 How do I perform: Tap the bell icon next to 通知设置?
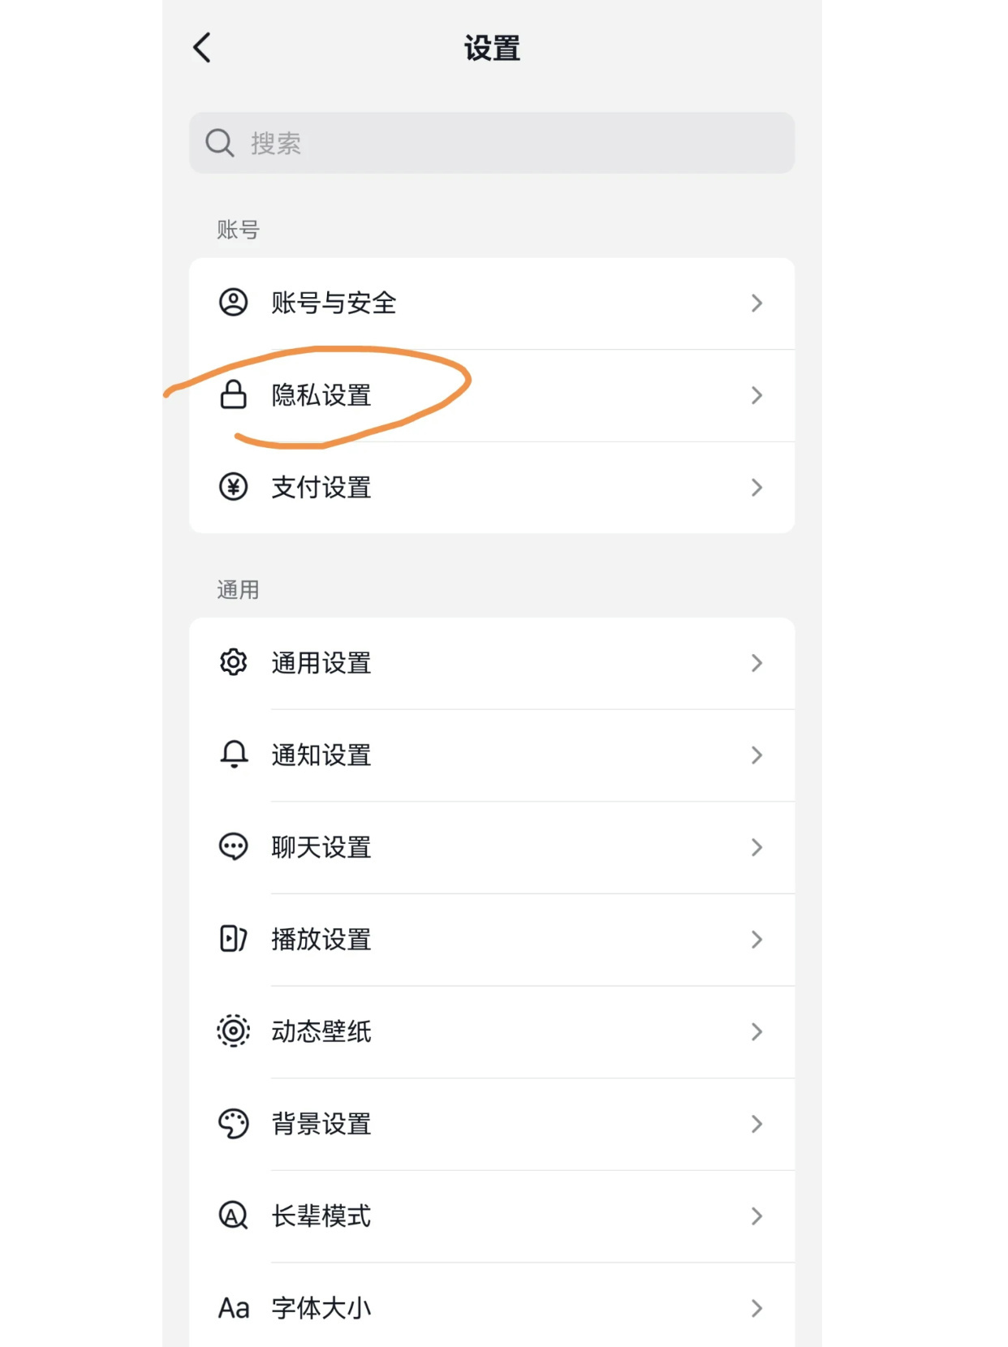[233, 755]
